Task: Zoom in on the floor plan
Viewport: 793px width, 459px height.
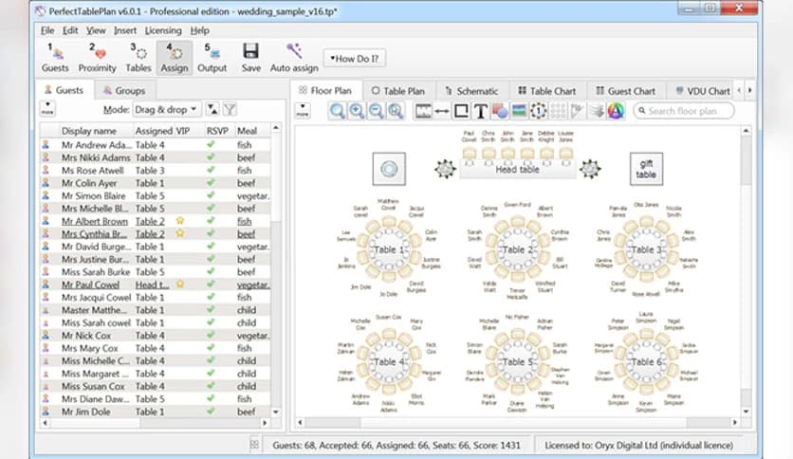Action: point(357,111)
